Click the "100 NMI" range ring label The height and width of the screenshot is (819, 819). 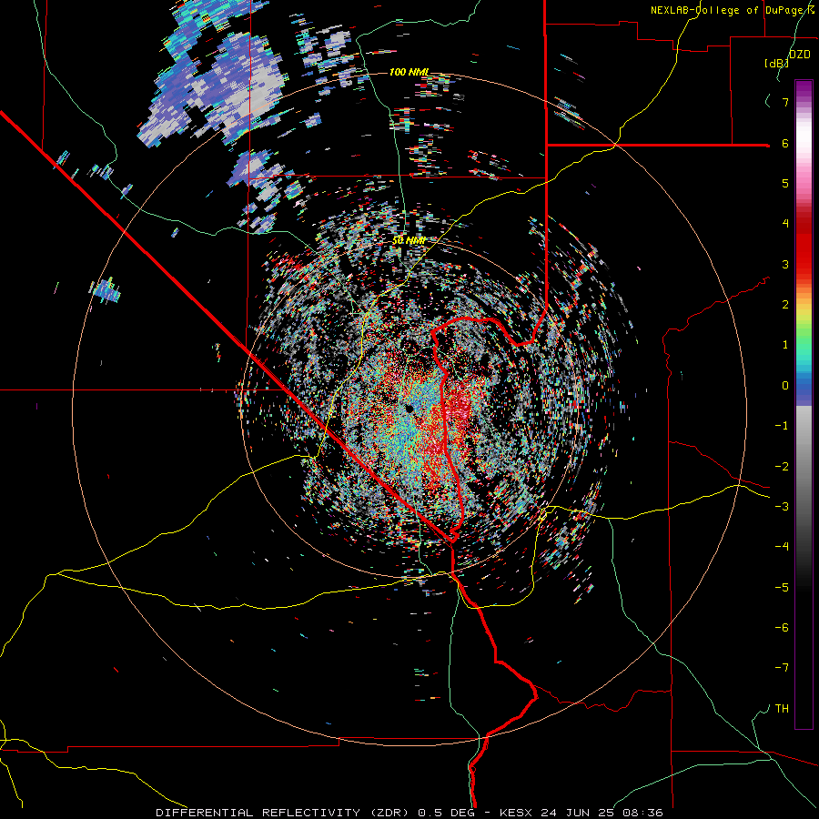click(409, 72)
